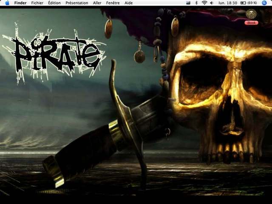Open the Fichier menu

click(x=37, y=3)
